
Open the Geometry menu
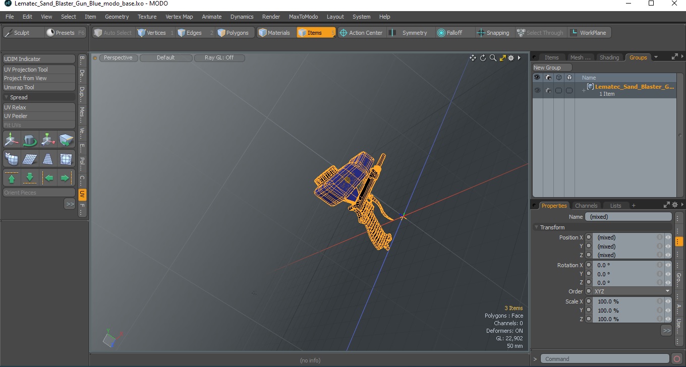(117, 17)
